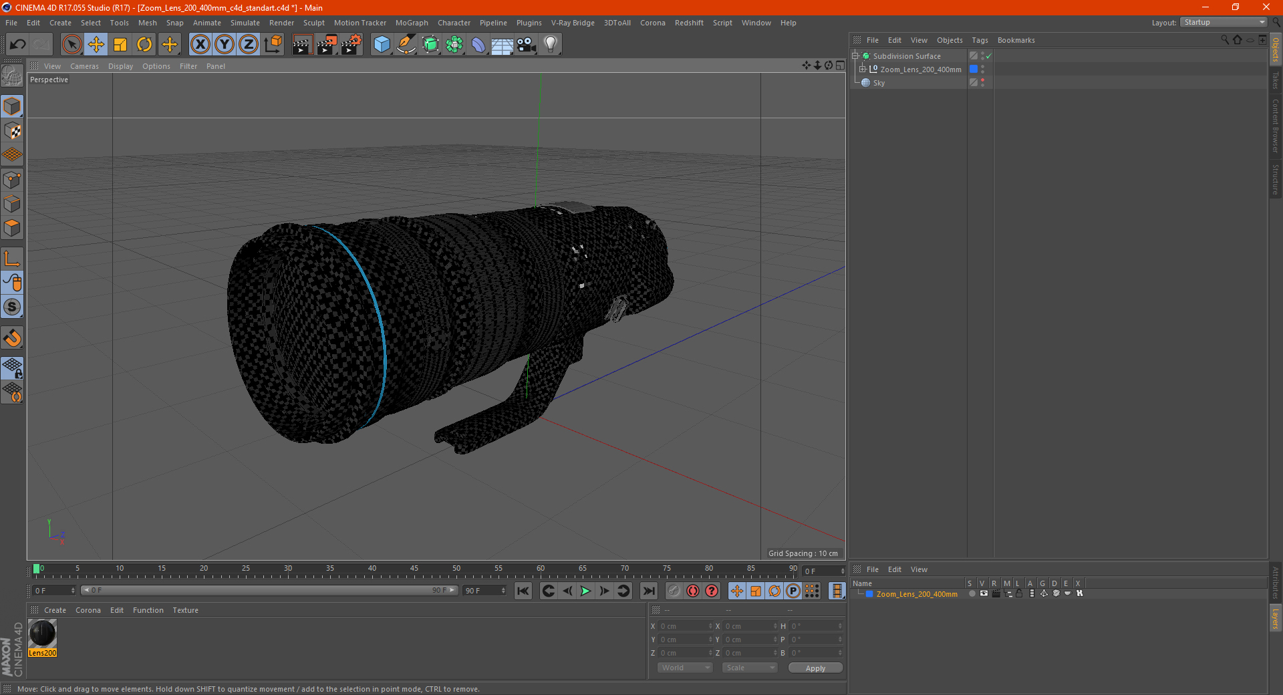Expand Zoom_Lens_200_400mm object tree
The height and width of the screenshot is (695, 1283).
coord(863,69)
